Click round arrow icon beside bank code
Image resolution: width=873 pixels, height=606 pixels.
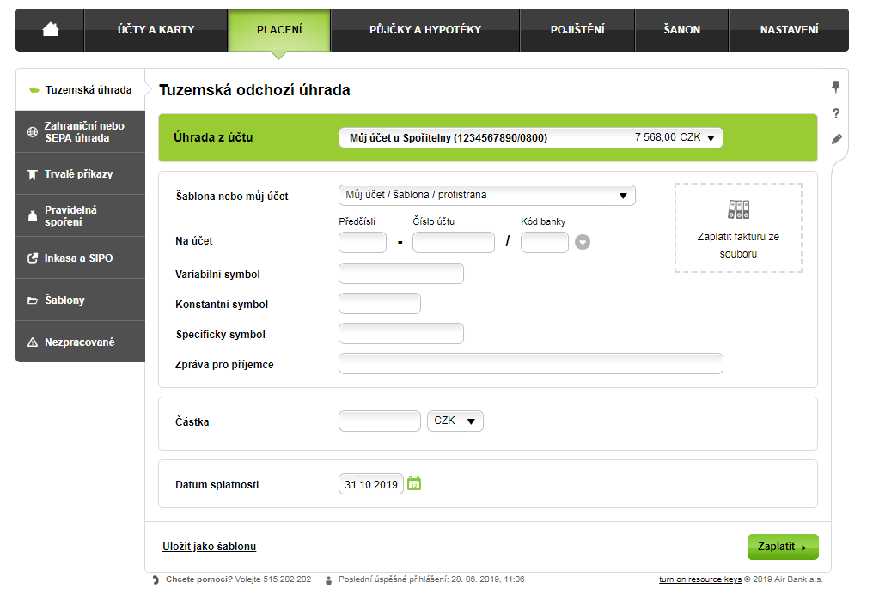(x=583, y=243)
